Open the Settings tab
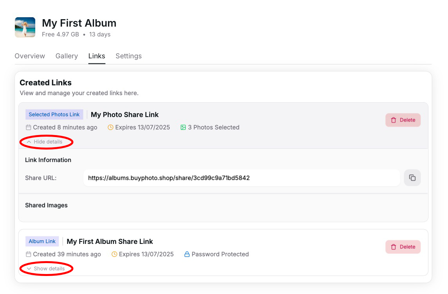The width and height of the screenshot is (448, 294). point(128,56)
